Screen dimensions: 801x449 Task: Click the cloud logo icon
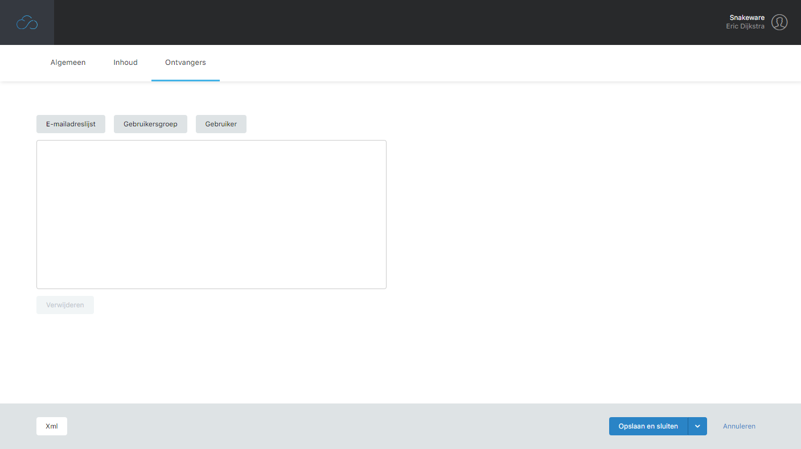pos(27,23)
